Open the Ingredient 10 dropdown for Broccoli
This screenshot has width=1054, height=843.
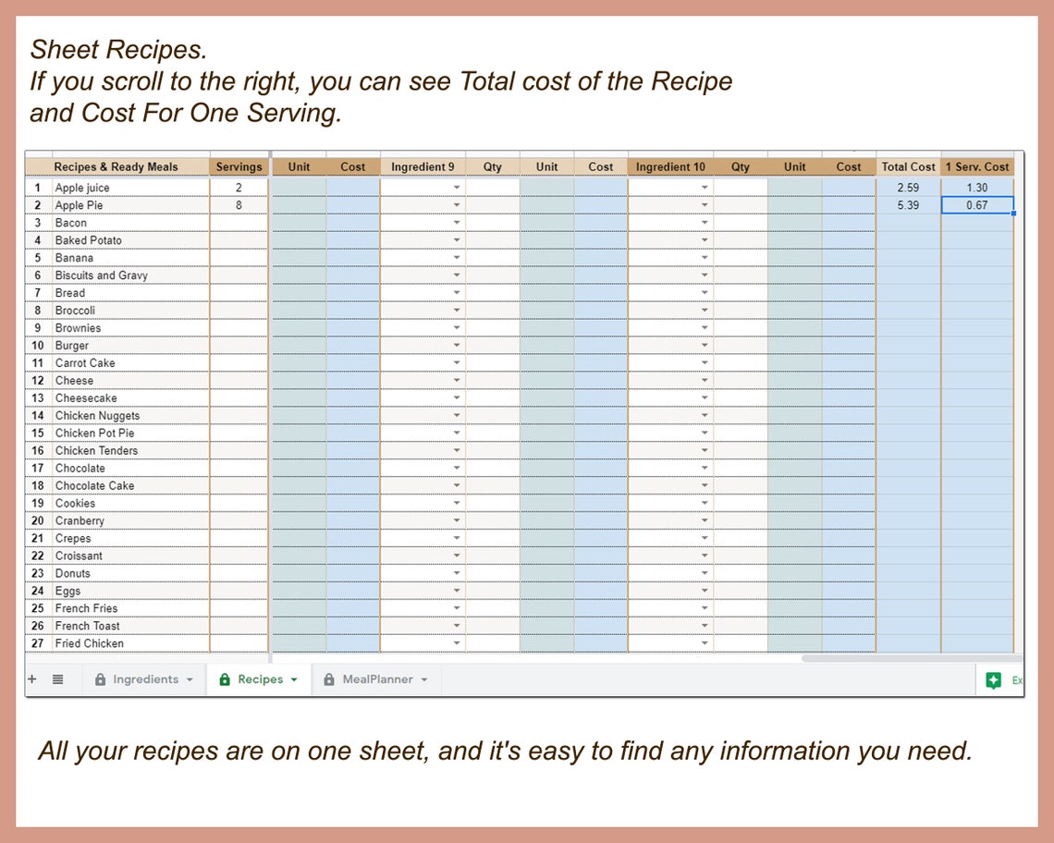point(705,310)
